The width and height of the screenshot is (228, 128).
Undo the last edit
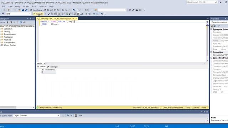tap(74, 10)
